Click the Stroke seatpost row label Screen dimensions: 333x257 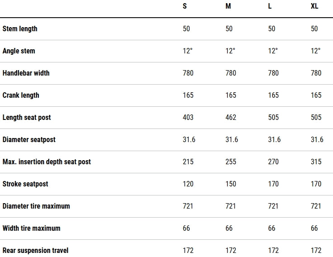click(x=25, y=184)
